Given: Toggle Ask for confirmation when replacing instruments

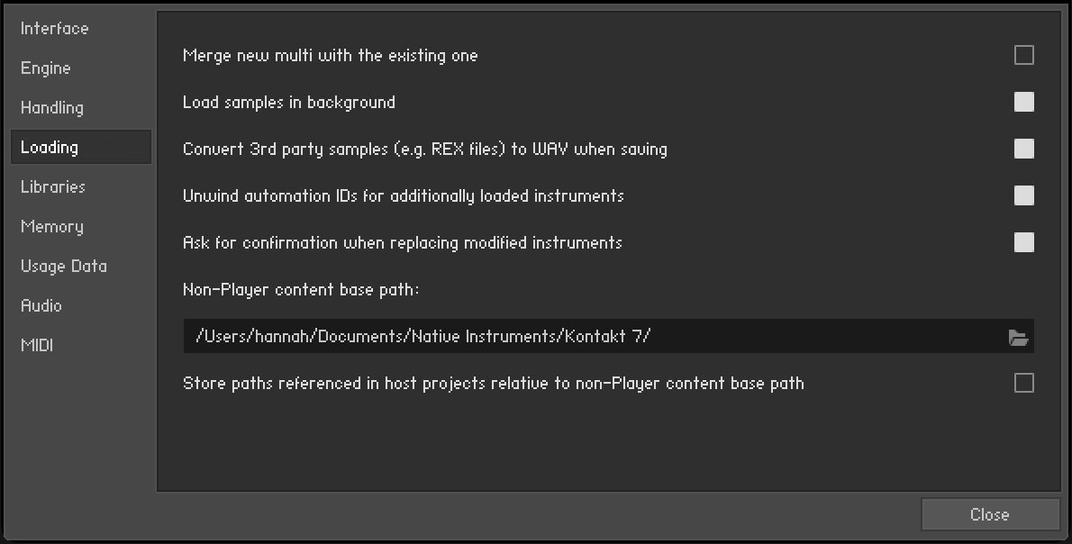Looking at the screenshot, I should coord(1024,243).
